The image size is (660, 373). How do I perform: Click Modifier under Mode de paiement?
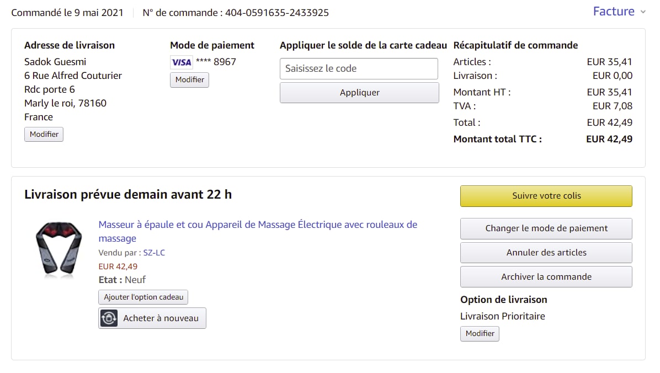(x=189, y=79)
